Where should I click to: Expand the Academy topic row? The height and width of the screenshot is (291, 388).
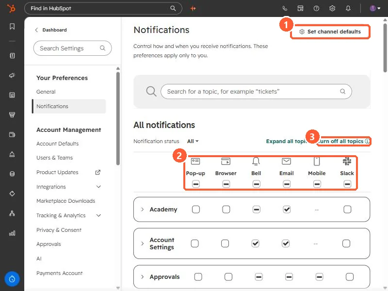tap(142, 210)
